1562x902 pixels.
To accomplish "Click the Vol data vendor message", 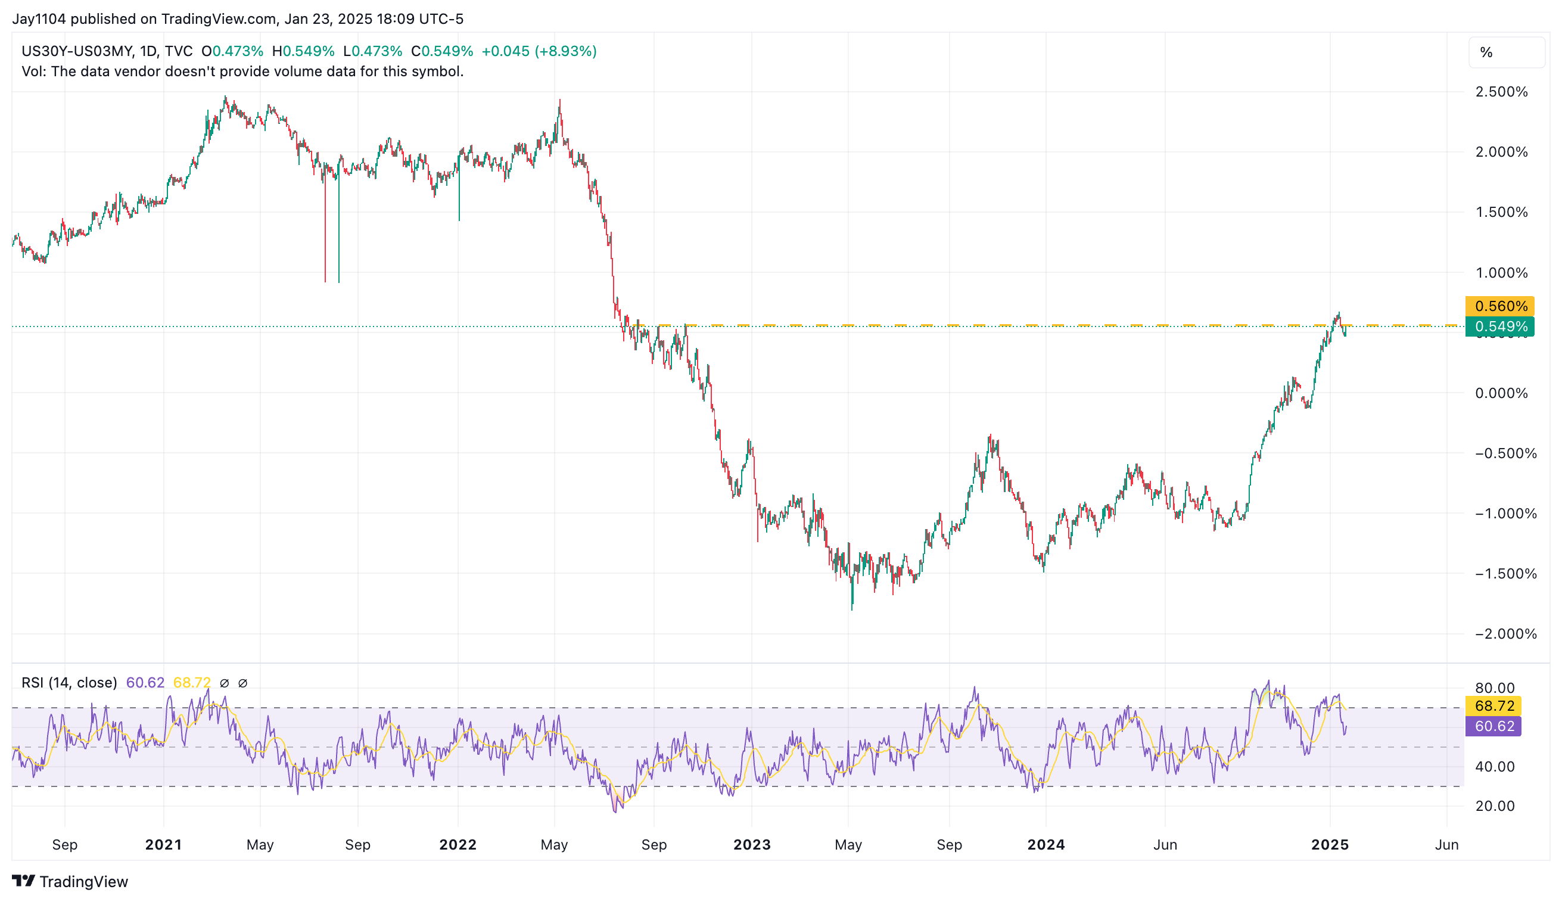I will click(x=242, y=71).
